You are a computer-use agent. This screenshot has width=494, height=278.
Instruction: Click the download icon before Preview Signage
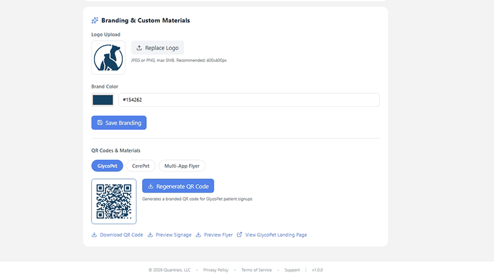tap(150, 235)
